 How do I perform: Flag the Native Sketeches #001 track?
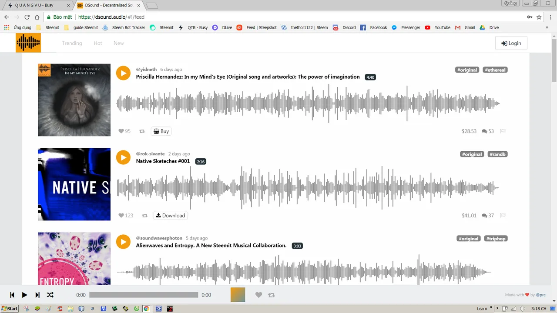[503, 216]
